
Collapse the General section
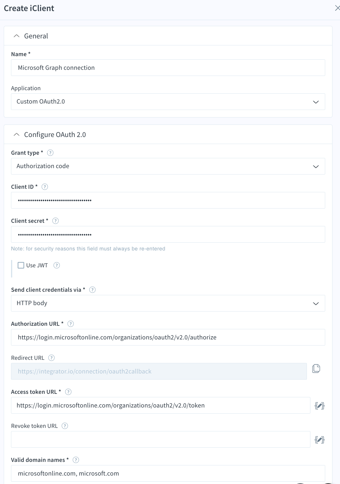tap(16, 36)
